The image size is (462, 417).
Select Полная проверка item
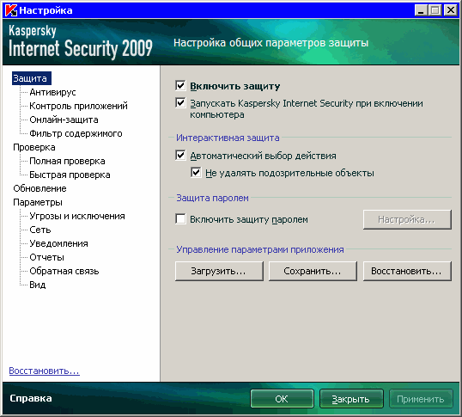coord(67,161)
